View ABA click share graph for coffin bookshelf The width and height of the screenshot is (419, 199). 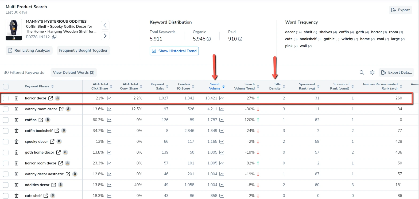tap(109, 131)
